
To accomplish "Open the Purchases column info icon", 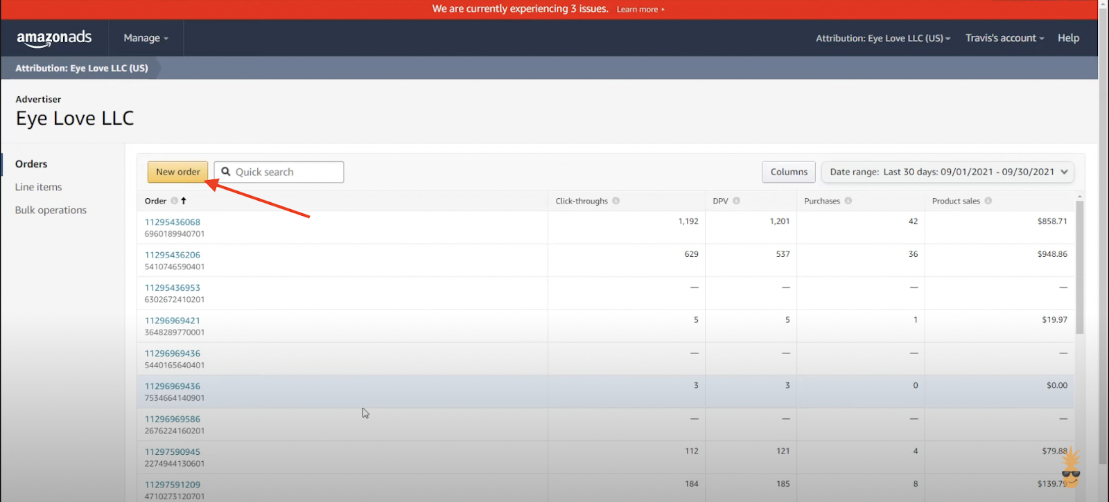I will pyautogui.click(x=848, y=201).
